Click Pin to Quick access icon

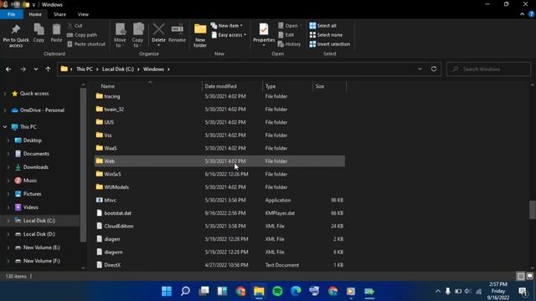click(x=16, y=30)
